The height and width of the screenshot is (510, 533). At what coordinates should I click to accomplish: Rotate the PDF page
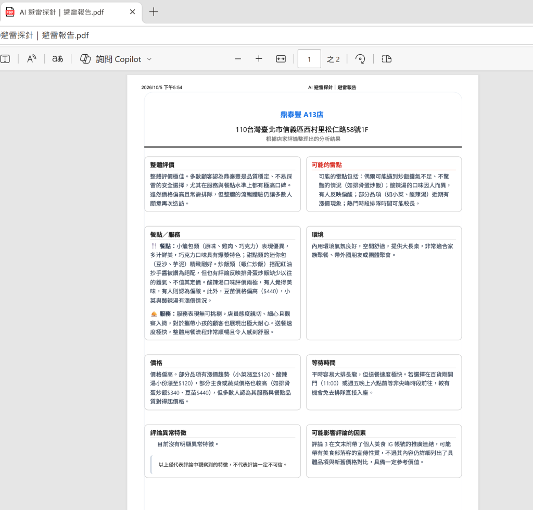point(360,59)
